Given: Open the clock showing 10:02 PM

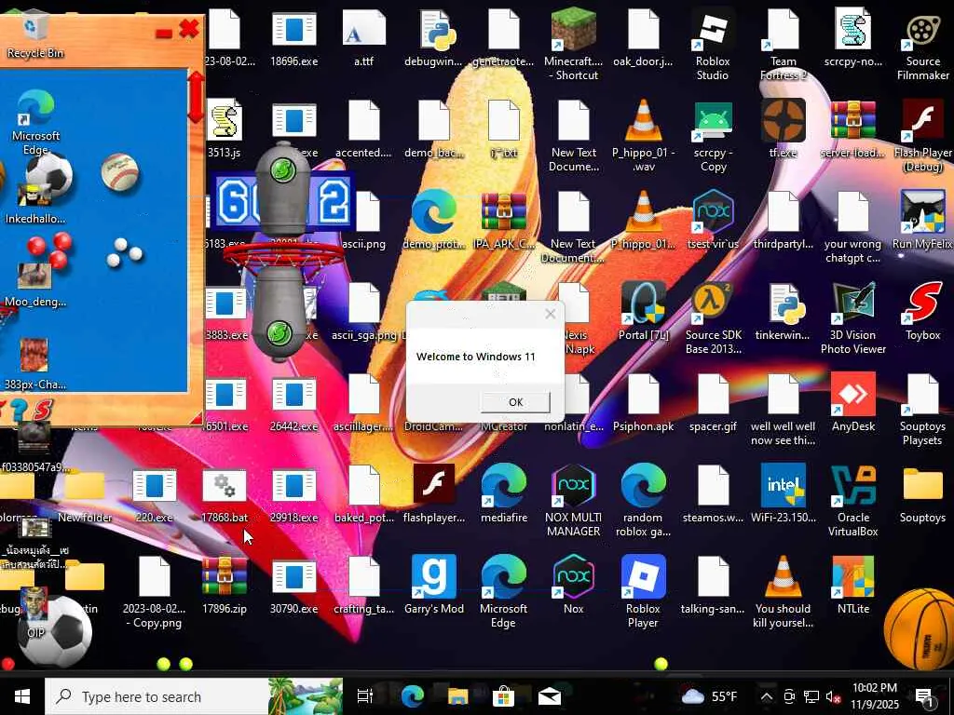Looking at the screenshot, I should pos(874,696).
